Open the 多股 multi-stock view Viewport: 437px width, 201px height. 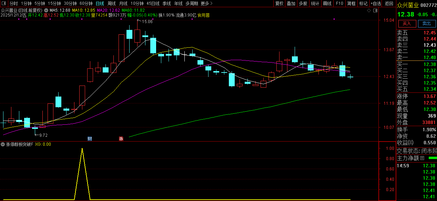[303, 3]
